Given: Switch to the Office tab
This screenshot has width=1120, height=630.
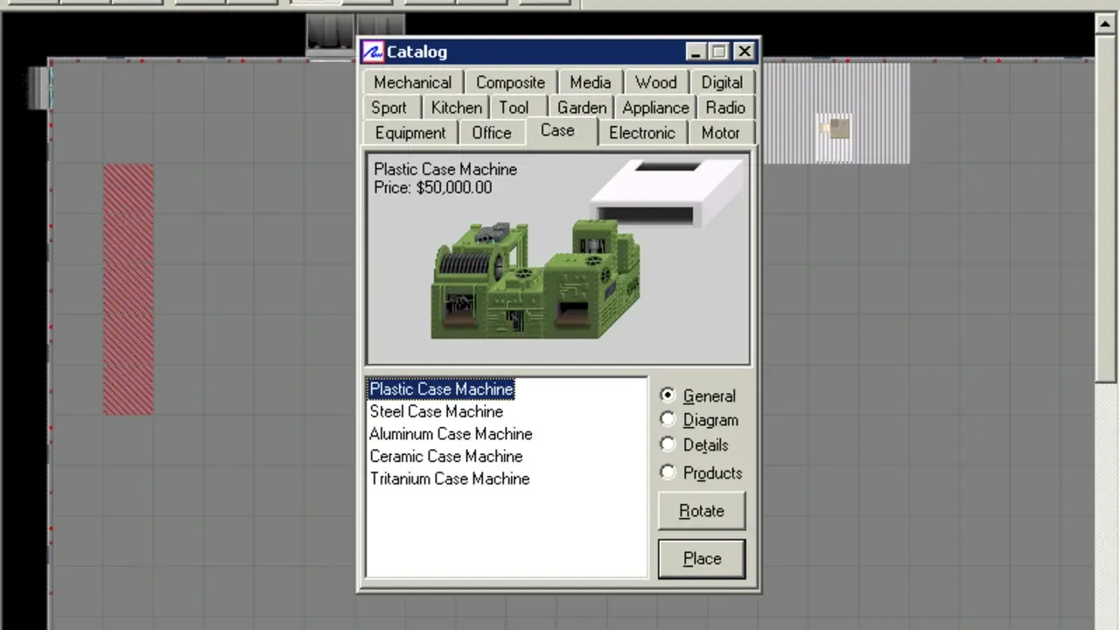Looking at the screenshot, I should coord(492,133).
